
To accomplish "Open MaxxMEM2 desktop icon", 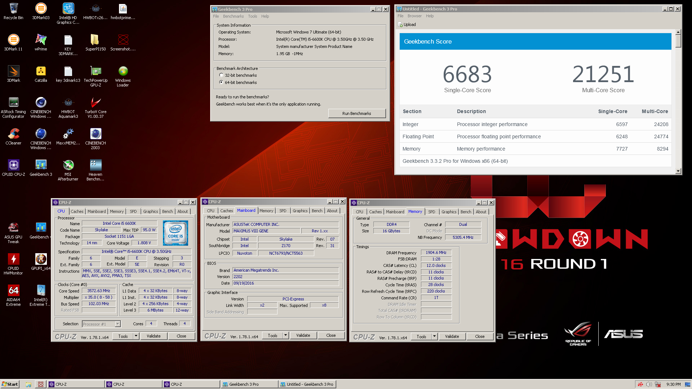I will pyautogui.click(x=68, y=137).
